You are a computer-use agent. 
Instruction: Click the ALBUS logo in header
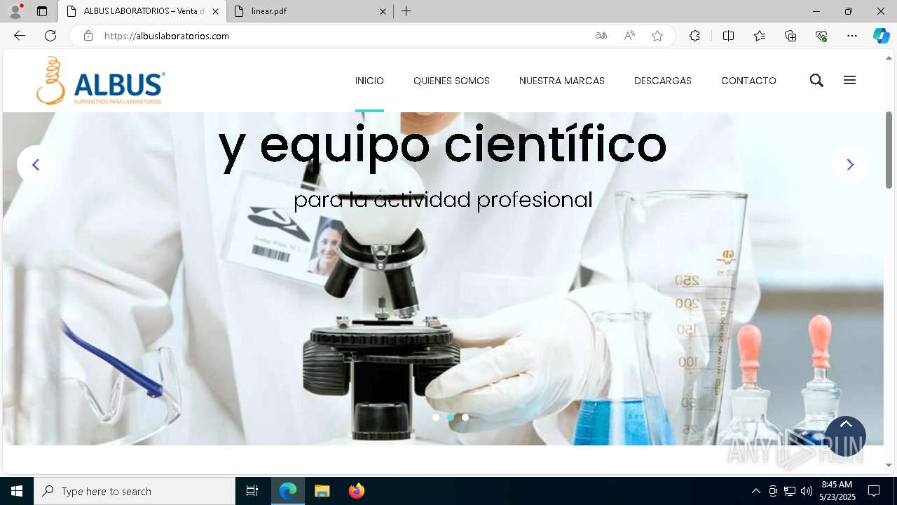(x=101, y=81)
